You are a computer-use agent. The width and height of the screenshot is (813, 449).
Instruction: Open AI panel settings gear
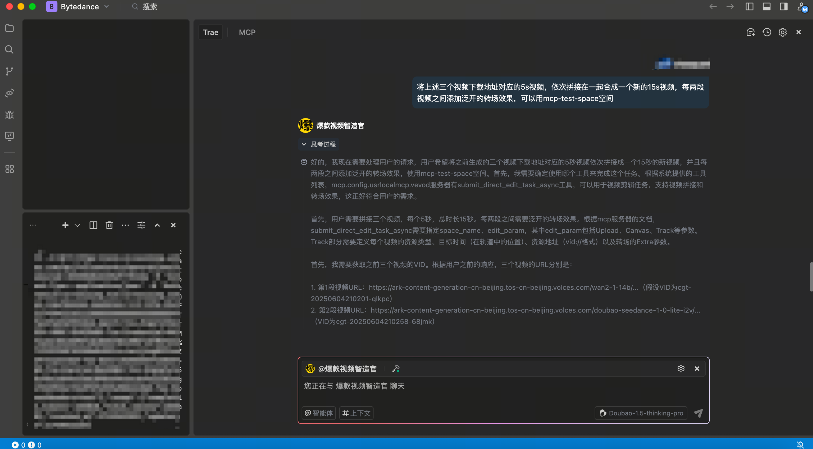pyautogui.click(x=783, y=32)
